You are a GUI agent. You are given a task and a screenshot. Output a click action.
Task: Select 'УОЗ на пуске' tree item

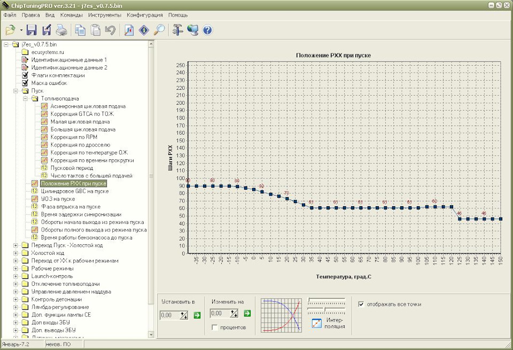[x=58, y=199]
